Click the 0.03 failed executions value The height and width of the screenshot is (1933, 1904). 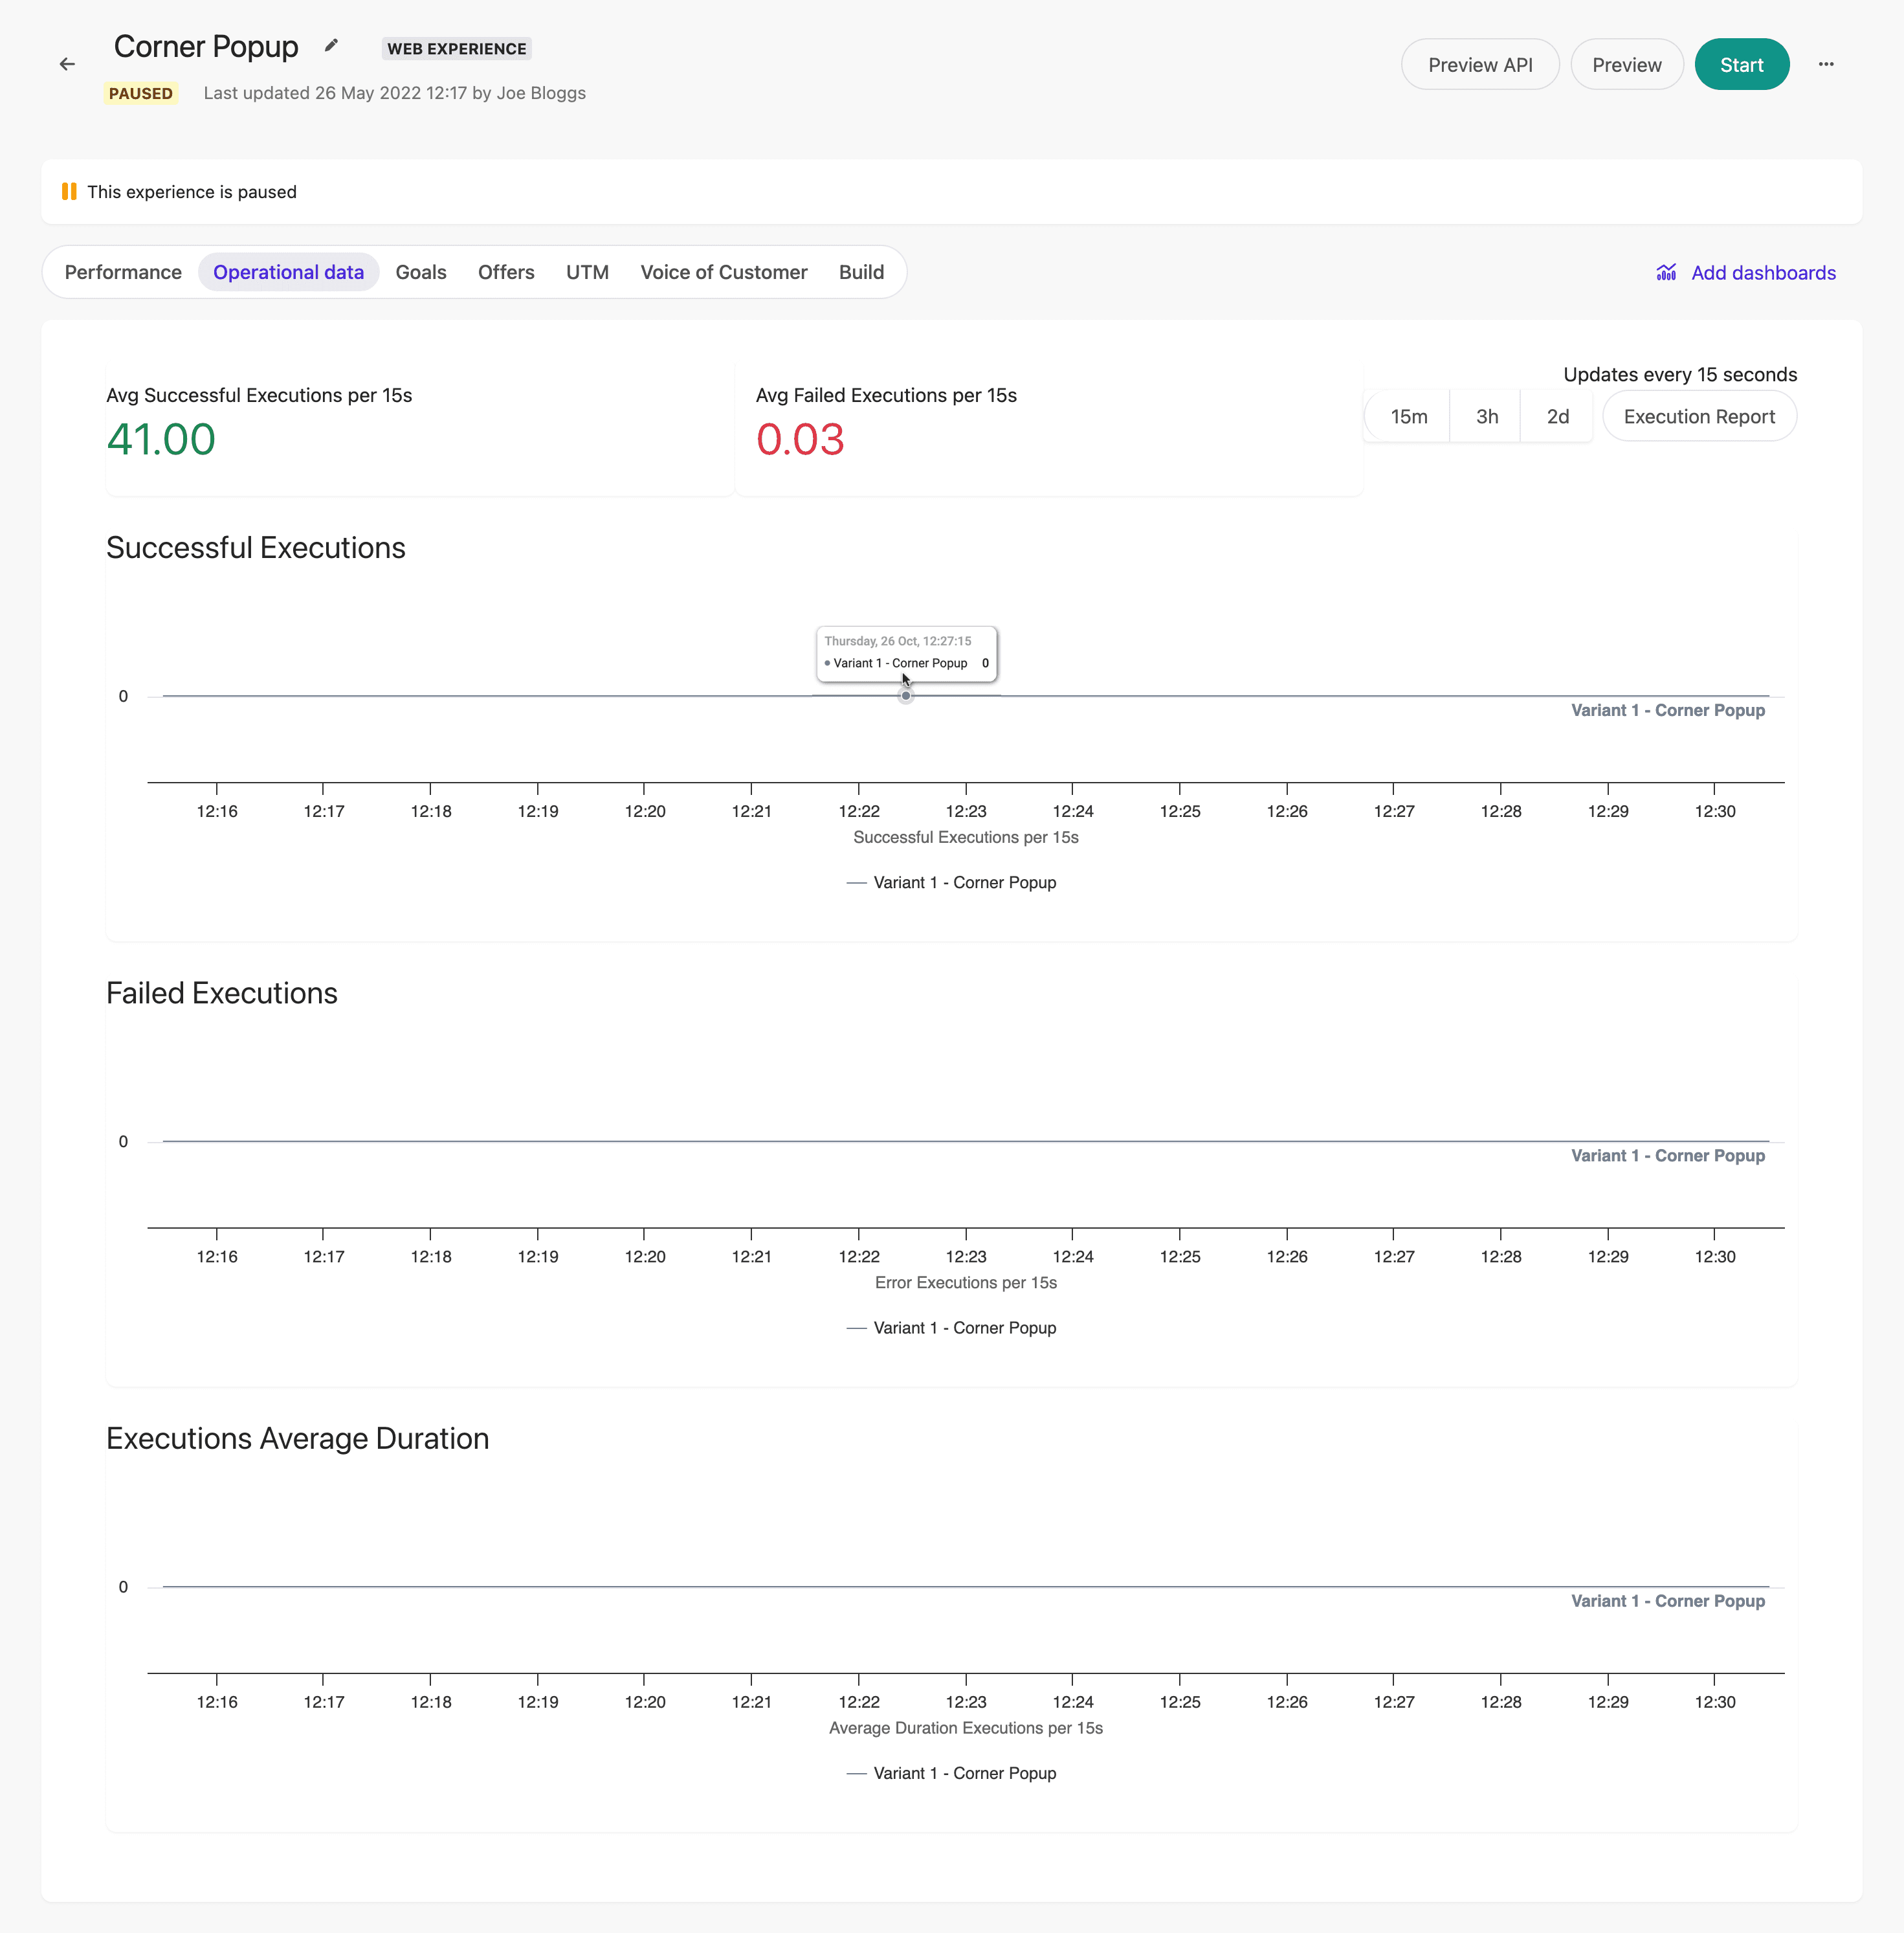(x=800, y=439)
